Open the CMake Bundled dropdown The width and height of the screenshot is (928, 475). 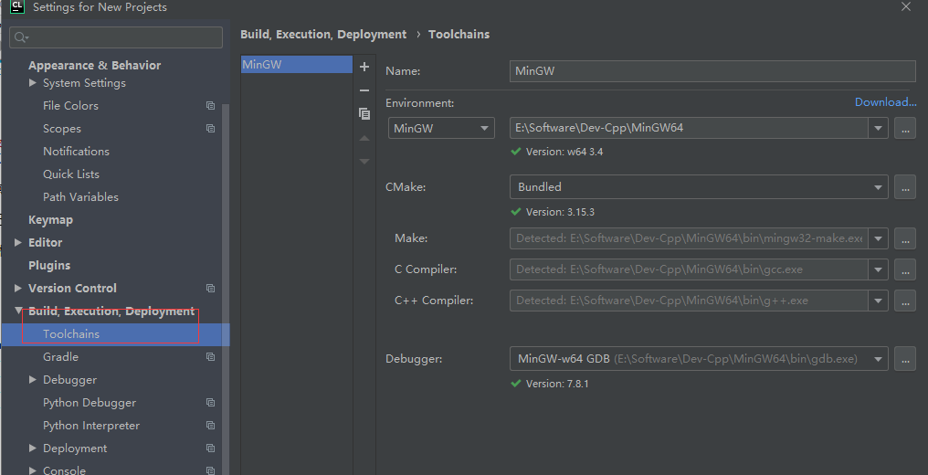(x=699, y=187)
